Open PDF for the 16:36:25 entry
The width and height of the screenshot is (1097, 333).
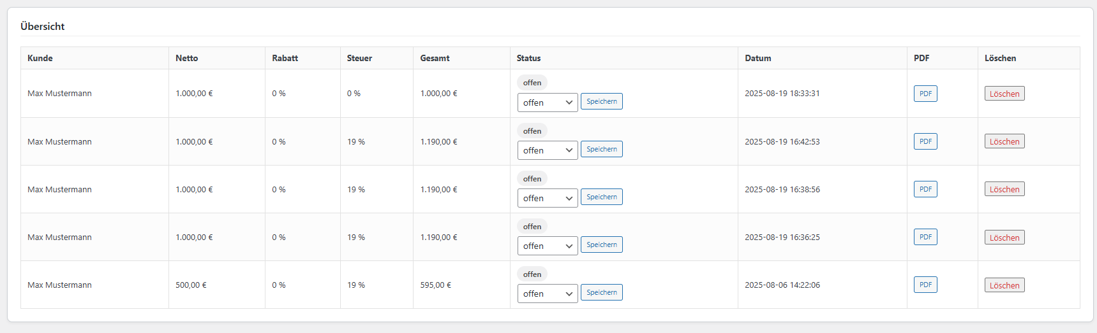[x=925, y=237]
